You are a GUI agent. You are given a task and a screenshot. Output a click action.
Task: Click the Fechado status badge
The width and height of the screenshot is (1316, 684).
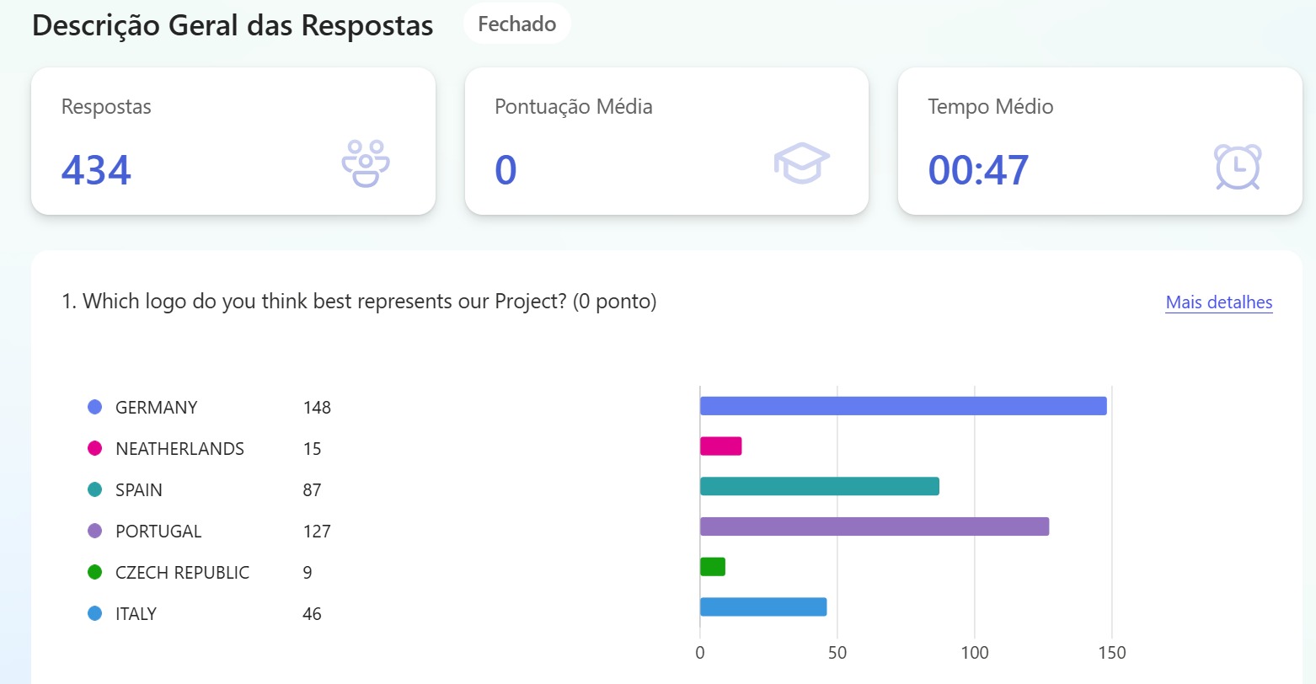tap(516, 24)
